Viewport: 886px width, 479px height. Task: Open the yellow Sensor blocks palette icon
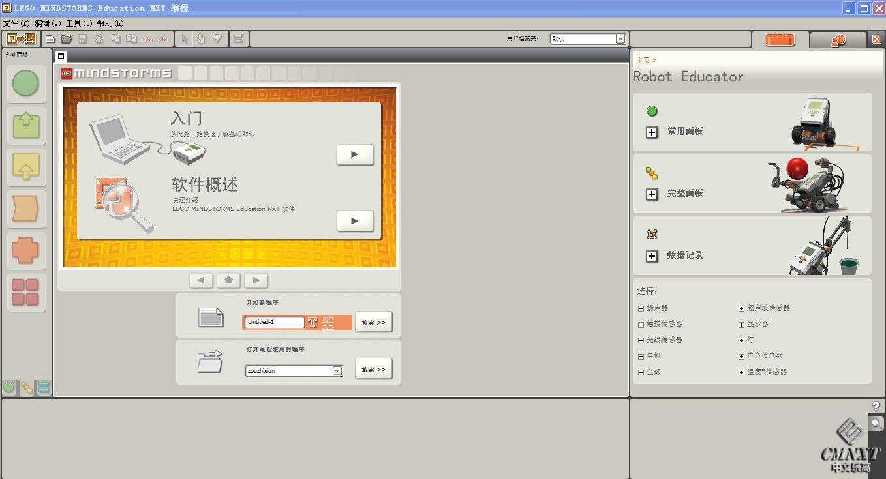(x=26, y=167)
